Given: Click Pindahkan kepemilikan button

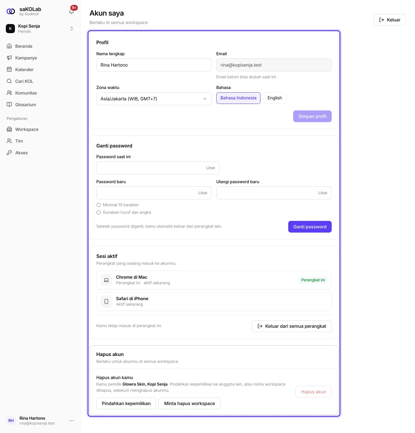Looking at the screenshot, I should (126, 403).
